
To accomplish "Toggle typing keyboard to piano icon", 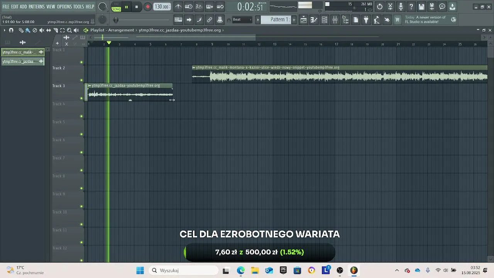I will [178, 20].
